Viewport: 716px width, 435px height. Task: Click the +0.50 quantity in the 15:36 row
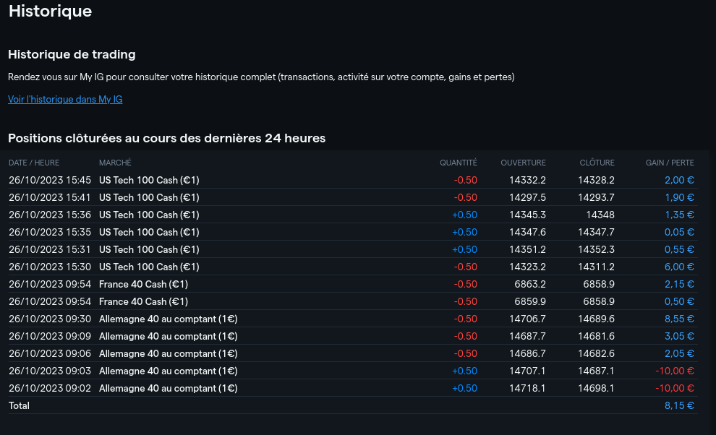pos(464,215)
